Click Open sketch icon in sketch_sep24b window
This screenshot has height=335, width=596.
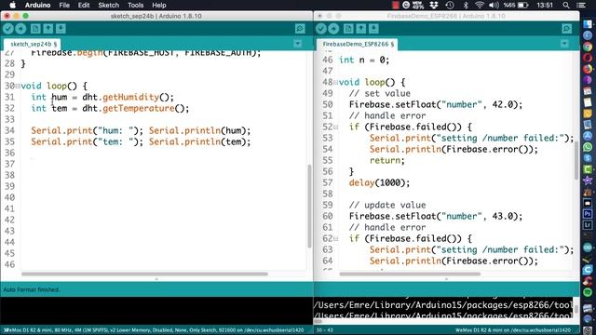(x=47, y=29)
